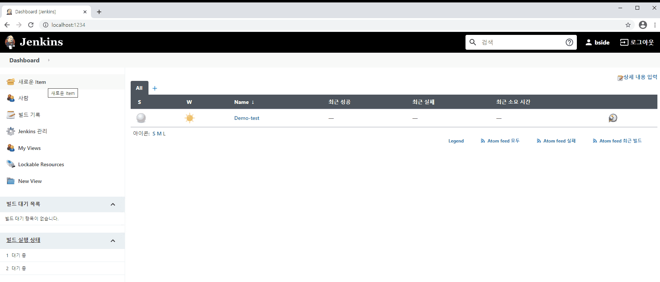This screenshot has width=660, height=282.
Task: Reload the page in the browser
Action: click(31, 25)
